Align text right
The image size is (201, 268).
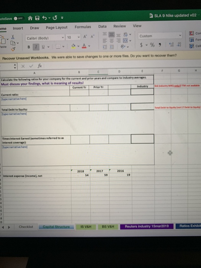coord(118,41)
